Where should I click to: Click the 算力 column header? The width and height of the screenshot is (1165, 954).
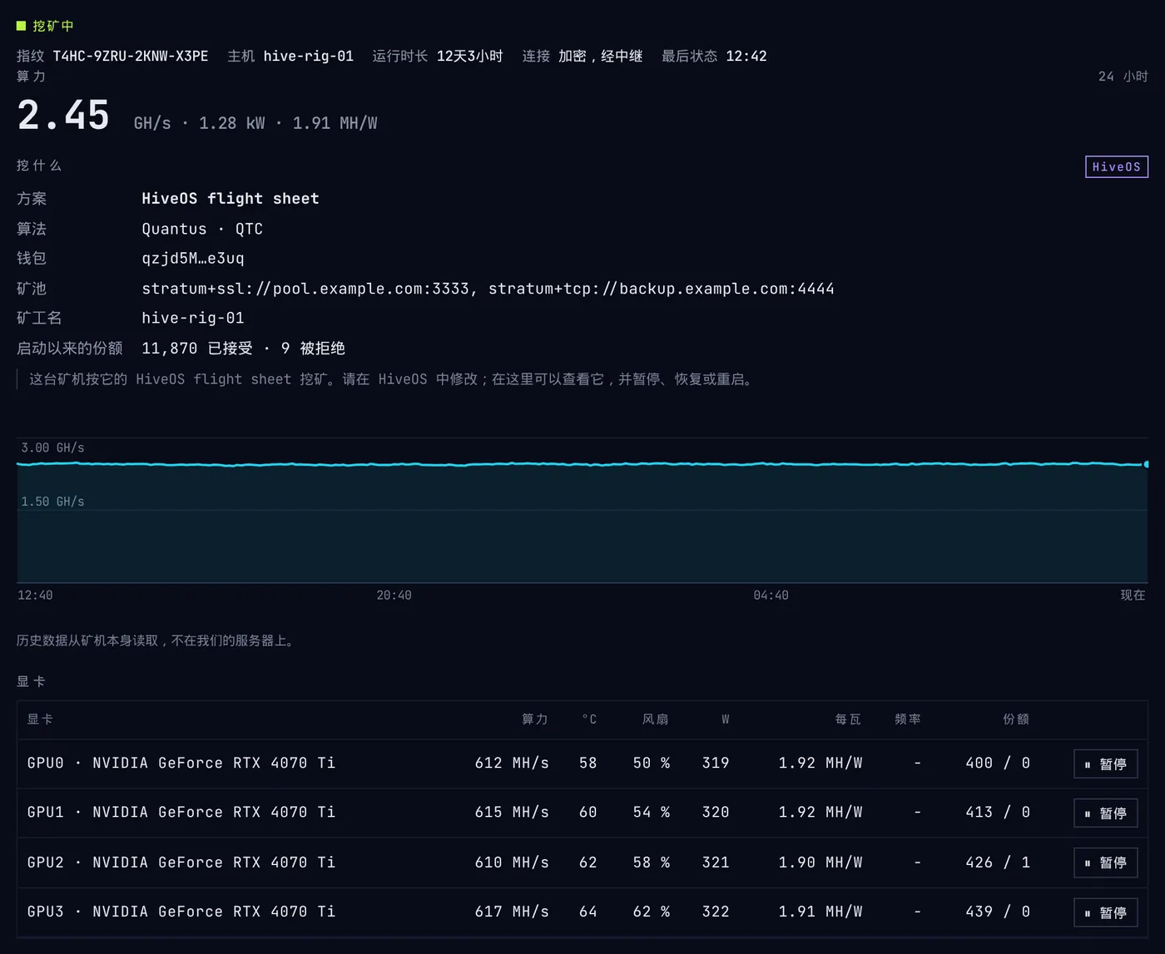pos(534,719)
